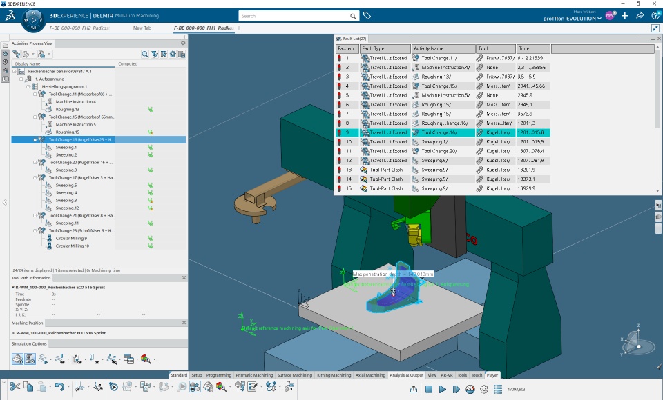The width and height of the screenshot is (663, 400).
Task: Select Sweeping.12 in the activities tree
Action: coord(67,208)
